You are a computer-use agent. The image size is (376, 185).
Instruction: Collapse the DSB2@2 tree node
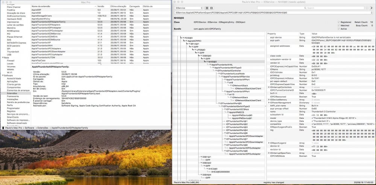202,163
